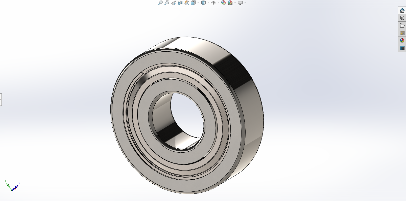Open the Custom Properties tab
Image resolution: width=406 pixels, height=201 pixels.
click(402, 48)
